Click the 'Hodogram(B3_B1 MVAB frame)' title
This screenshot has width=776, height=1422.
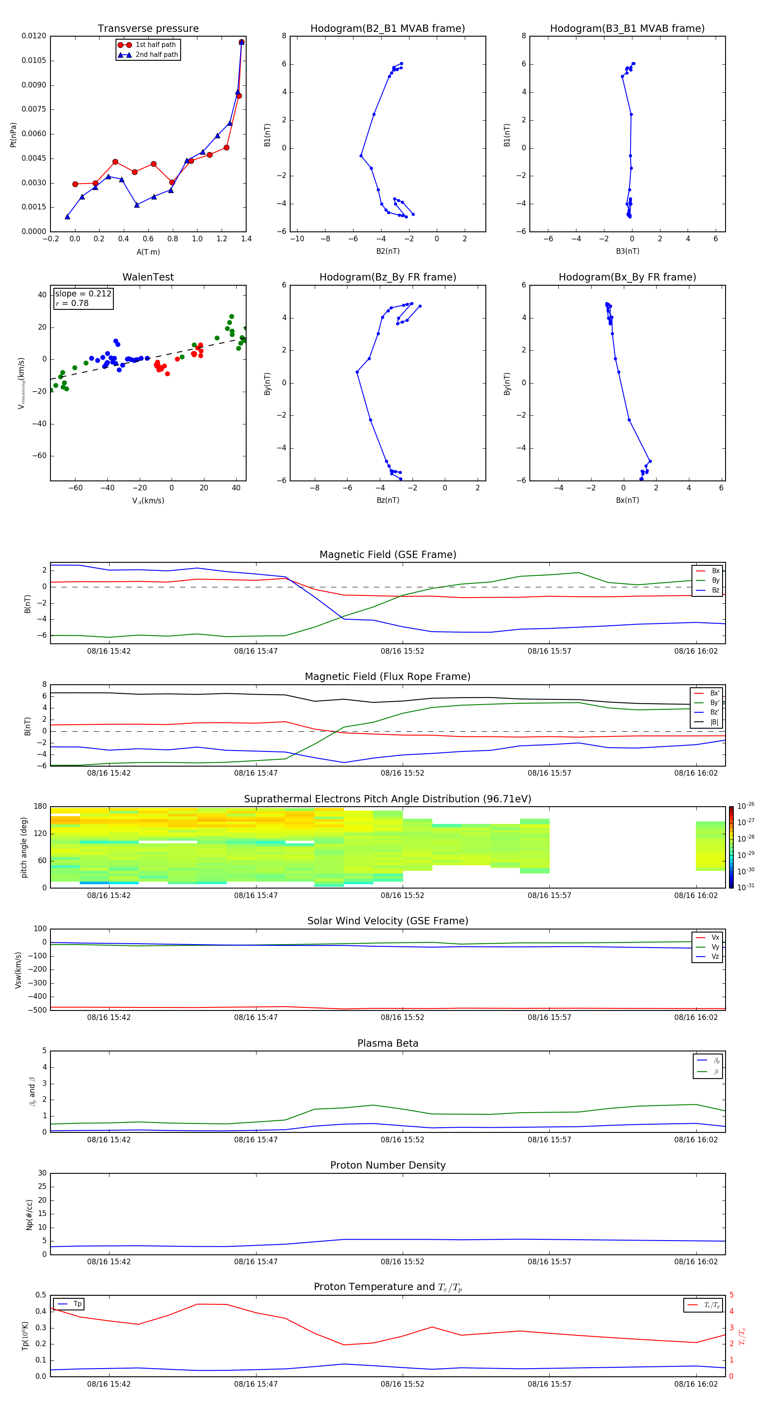tap(627, 29)
